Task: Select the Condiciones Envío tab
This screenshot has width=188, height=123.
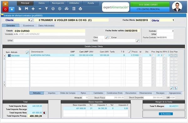Action: click(115, 93)
